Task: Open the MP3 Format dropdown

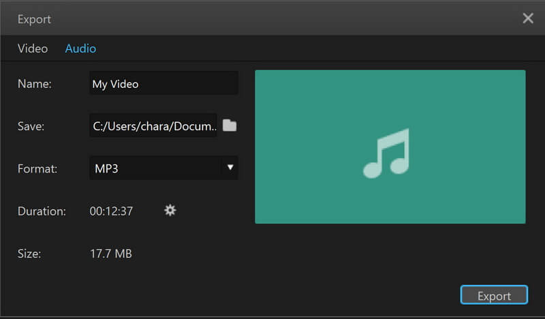Action: click(163, 168)
